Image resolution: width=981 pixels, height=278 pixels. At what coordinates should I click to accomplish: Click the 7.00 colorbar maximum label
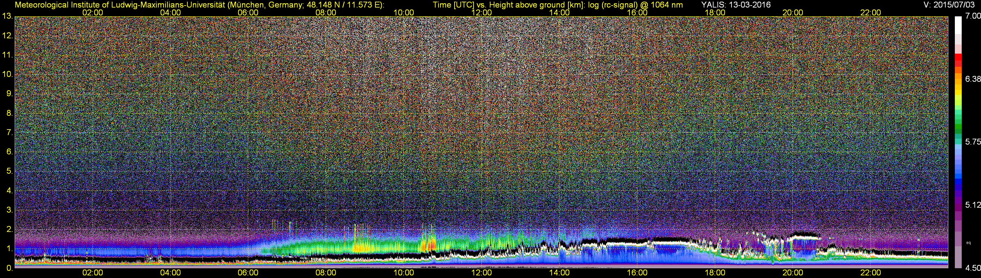[972, 16]
